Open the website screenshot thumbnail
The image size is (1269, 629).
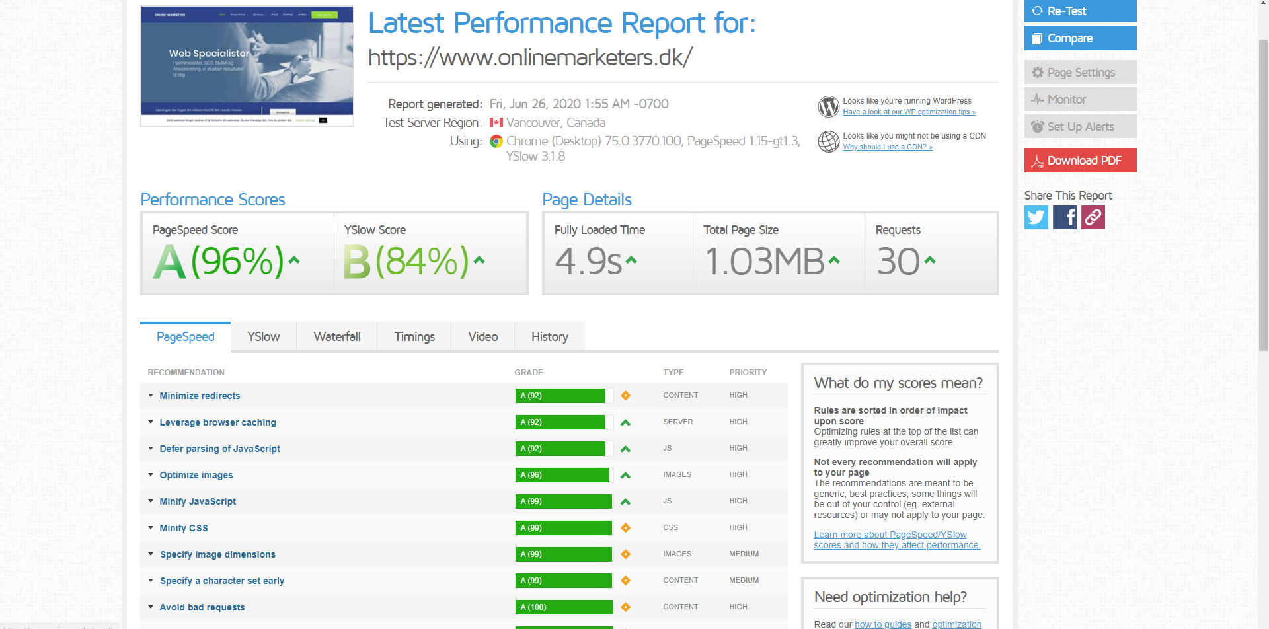[247, 66]
